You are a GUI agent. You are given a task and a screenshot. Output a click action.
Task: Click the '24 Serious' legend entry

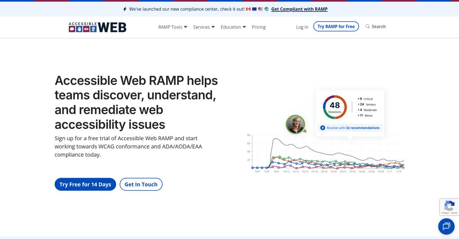pyautogui.click(x=367, y=104)
